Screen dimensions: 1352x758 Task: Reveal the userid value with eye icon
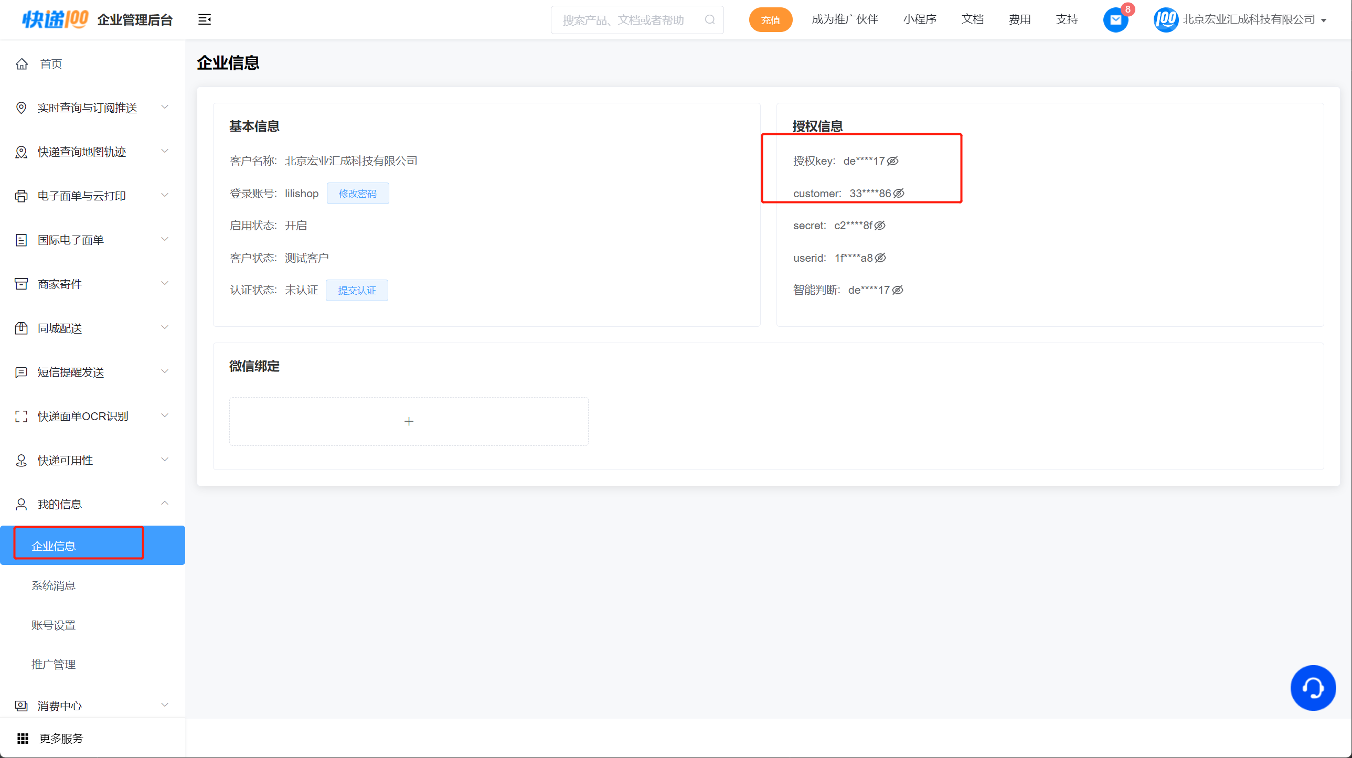click(x=880, y=258)
